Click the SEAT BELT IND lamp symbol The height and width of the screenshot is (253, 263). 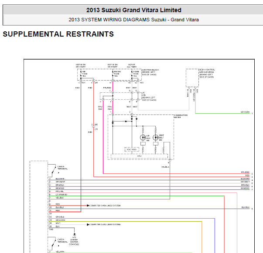point(156,138)
